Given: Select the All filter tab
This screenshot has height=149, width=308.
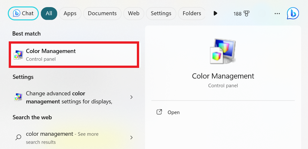Looking at the screenshot, I should (49, 14).
